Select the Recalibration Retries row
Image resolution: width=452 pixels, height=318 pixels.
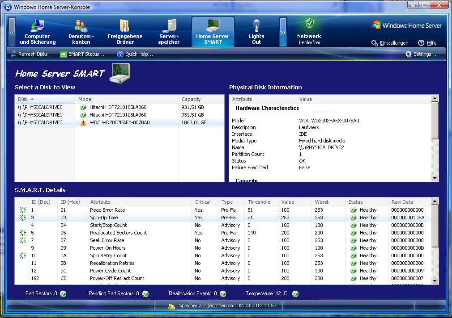click(223, 263)
